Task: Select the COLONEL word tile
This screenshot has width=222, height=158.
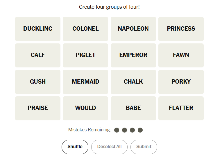Action: pyautogui.click(x=85, y=29)
